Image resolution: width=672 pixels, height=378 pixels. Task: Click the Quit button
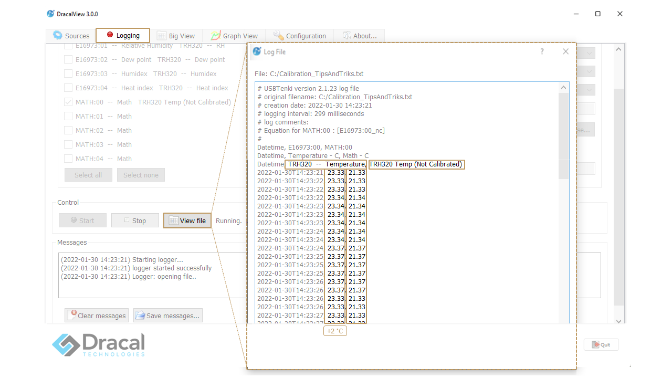[601, 345]
